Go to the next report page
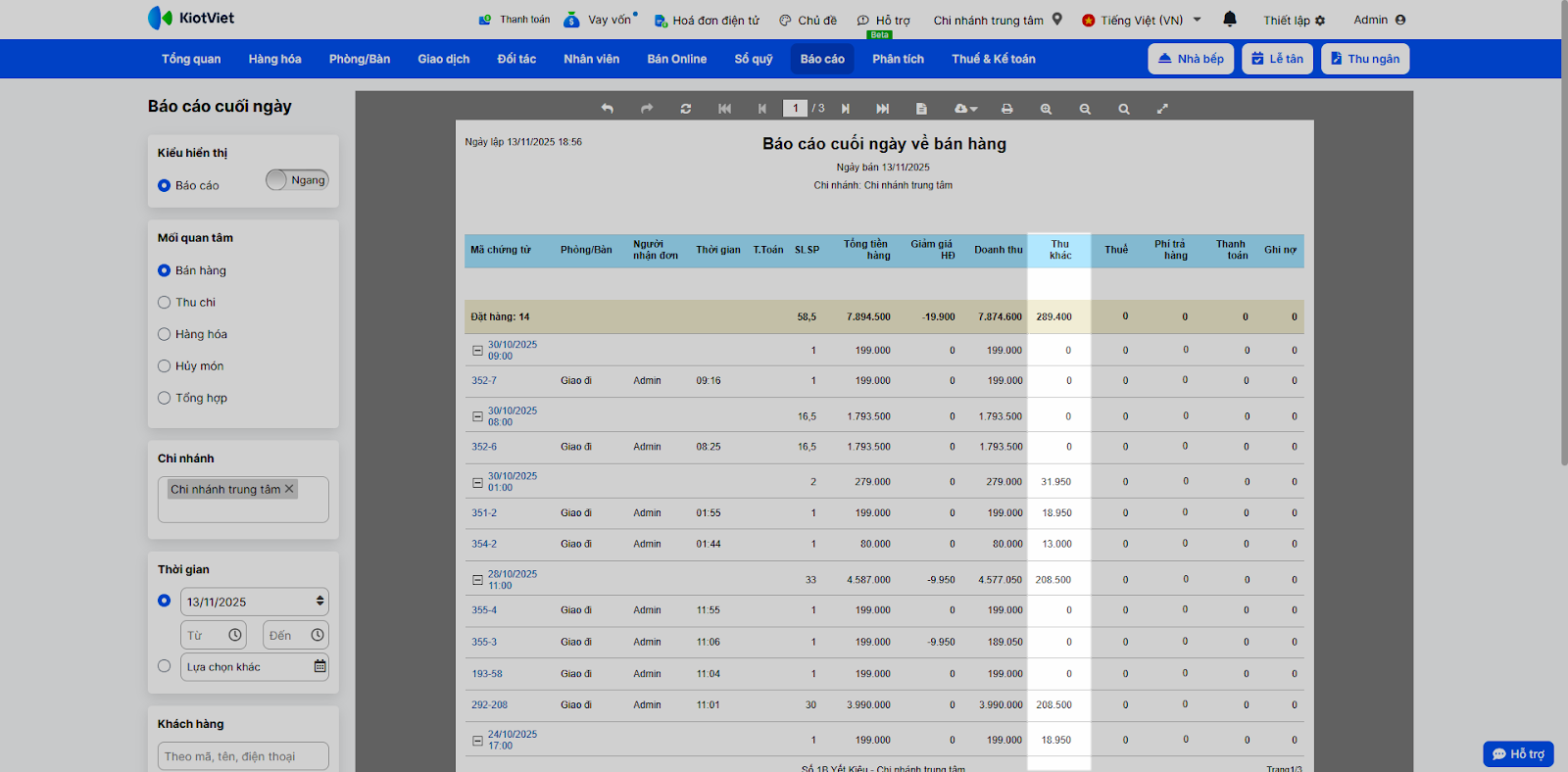This screenshot has width=1568, height=772. pyautogui.click(x=845, y=109)
